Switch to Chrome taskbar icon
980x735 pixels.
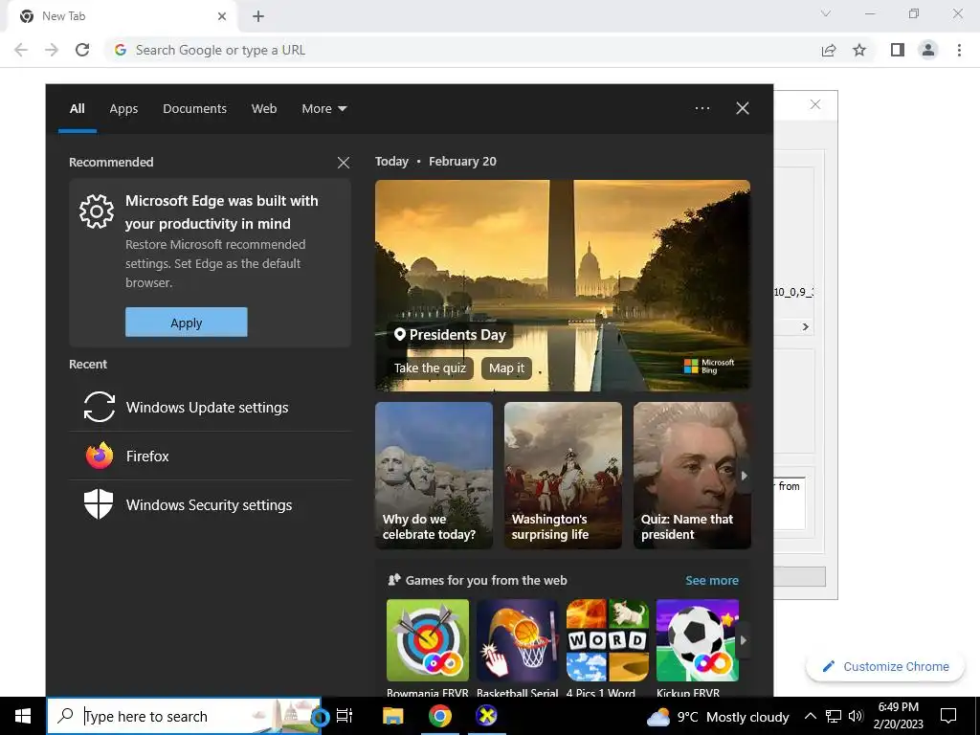tap(440, 716)
